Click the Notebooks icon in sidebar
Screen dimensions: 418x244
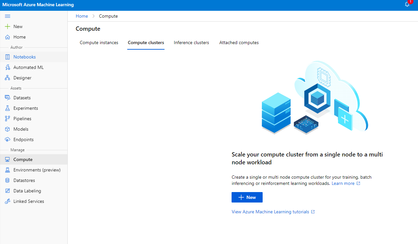click(x=8, y=57)
